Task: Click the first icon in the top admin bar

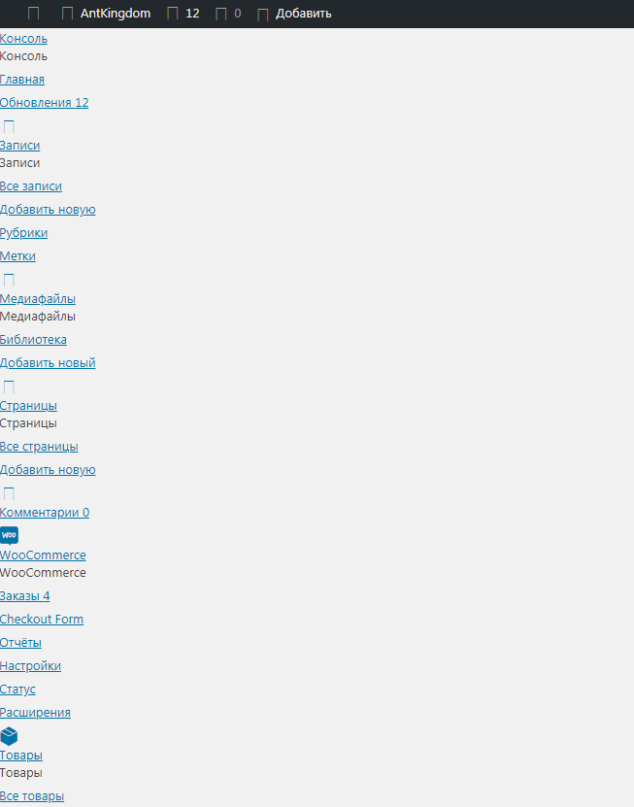Action: pyautogui.click(x=33, y=14)
